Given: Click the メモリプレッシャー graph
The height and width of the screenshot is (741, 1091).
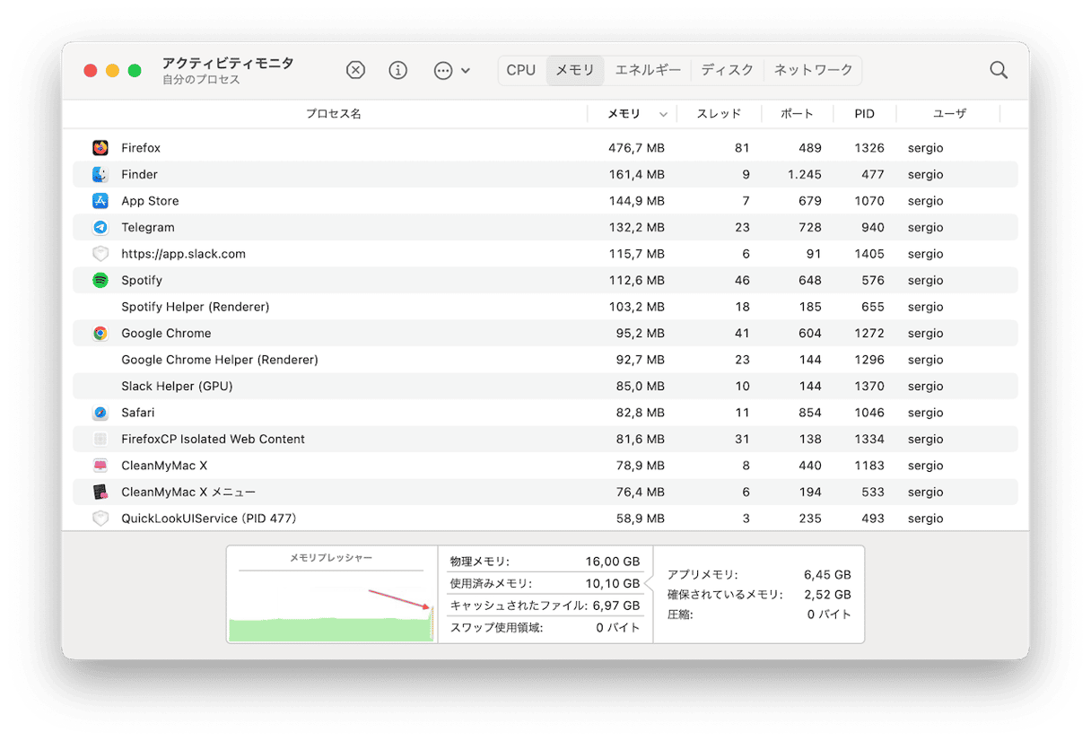Looking at the screenshot, I should [331, 594].
